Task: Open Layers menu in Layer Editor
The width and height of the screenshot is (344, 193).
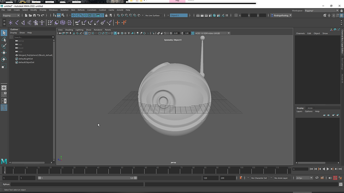Action: (299, 111)
